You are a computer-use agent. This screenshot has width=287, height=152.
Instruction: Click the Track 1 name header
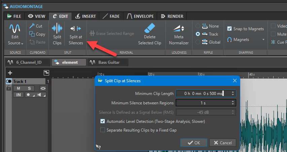(x=29, y=82)
